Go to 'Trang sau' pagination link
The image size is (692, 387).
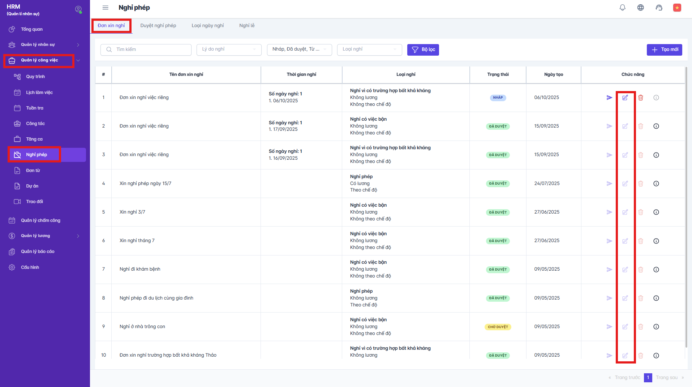pos(667,377)
